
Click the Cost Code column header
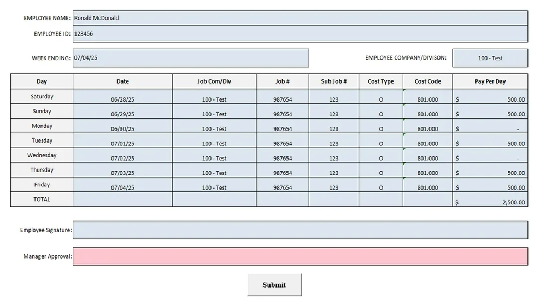click(x=427, y=81)
